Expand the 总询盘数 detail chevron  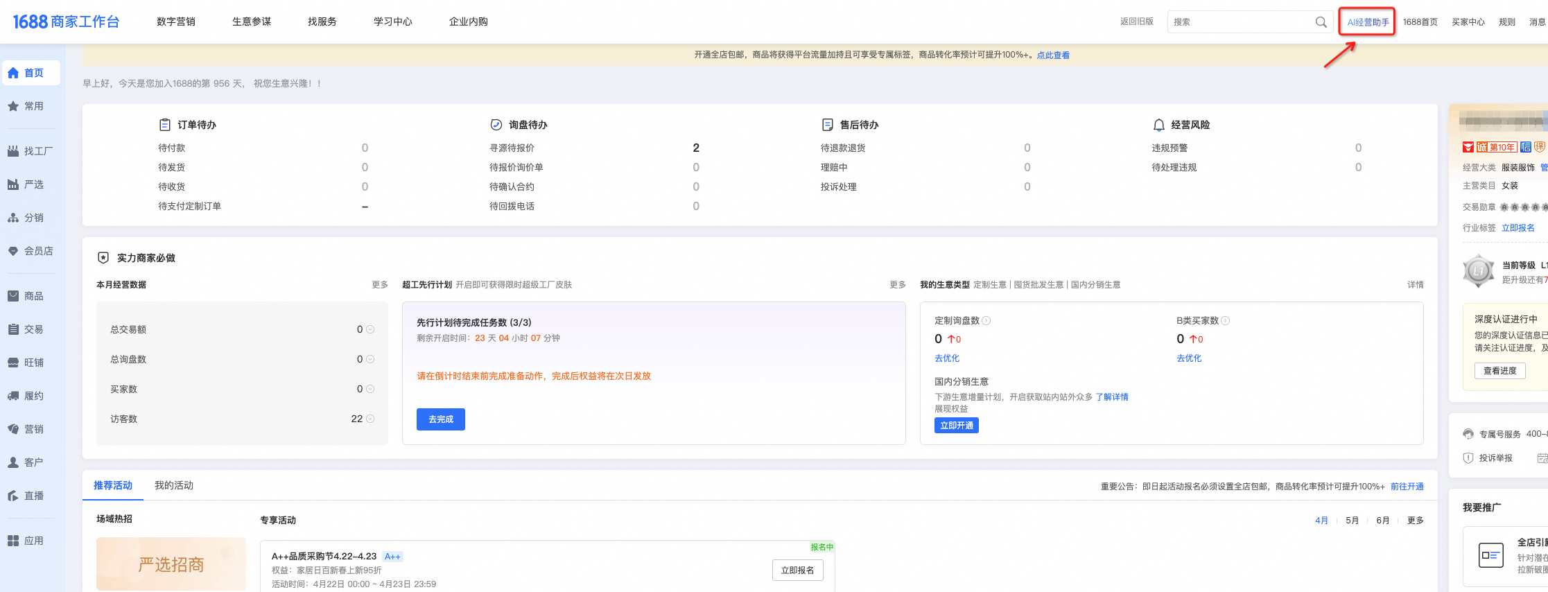tap(370, 359)
